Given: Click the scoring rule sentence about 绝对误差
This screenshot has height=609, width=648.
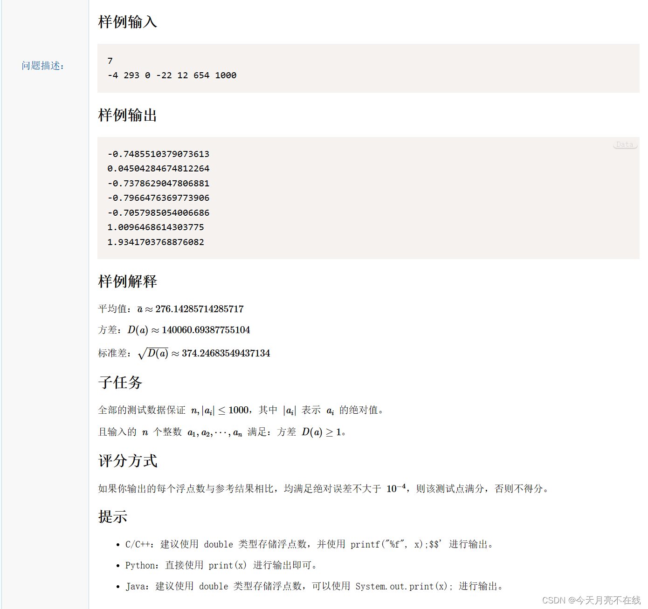Looking at the screenshot, I should (x=324, y=488).
